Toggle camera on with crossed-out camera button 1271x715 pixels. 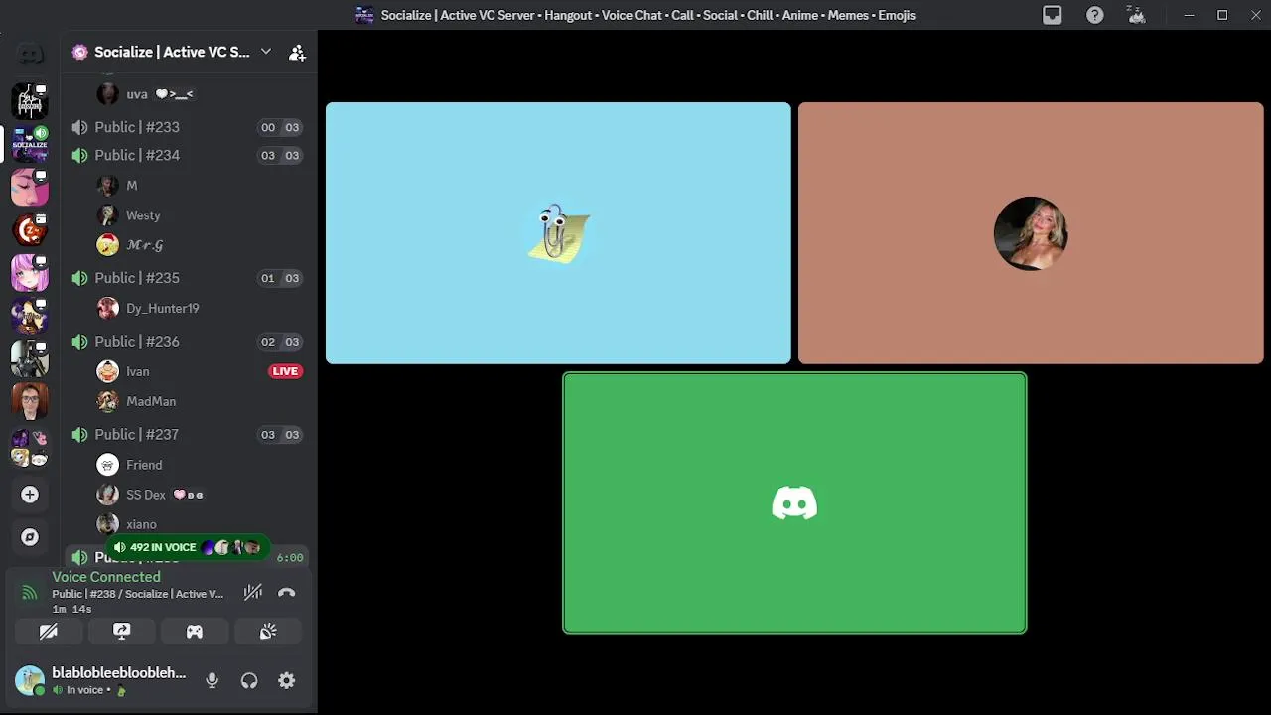pos(48,632)
